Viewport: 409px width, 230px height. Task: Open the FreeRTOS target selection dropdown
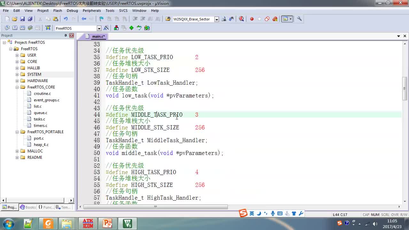pyautogui.click(x=99, y=28)
